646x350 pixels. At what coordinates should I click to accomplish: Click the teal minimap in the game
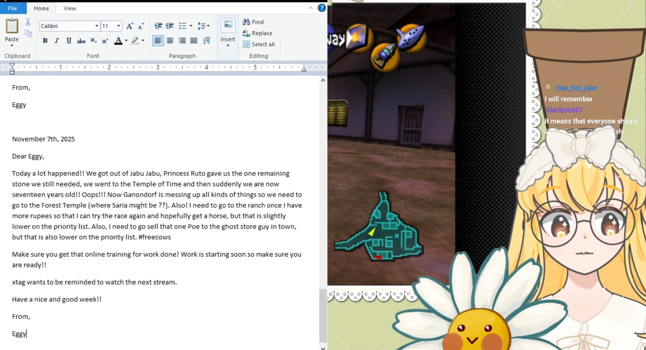(379, 226)
